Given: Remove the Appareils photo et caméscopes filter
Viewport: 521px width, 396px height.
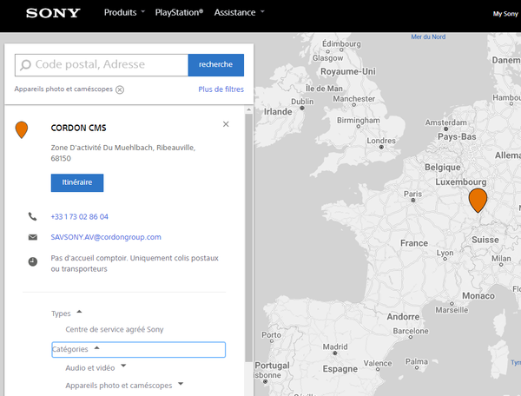Looking at the screenshot, I should (x=120, y=89).
